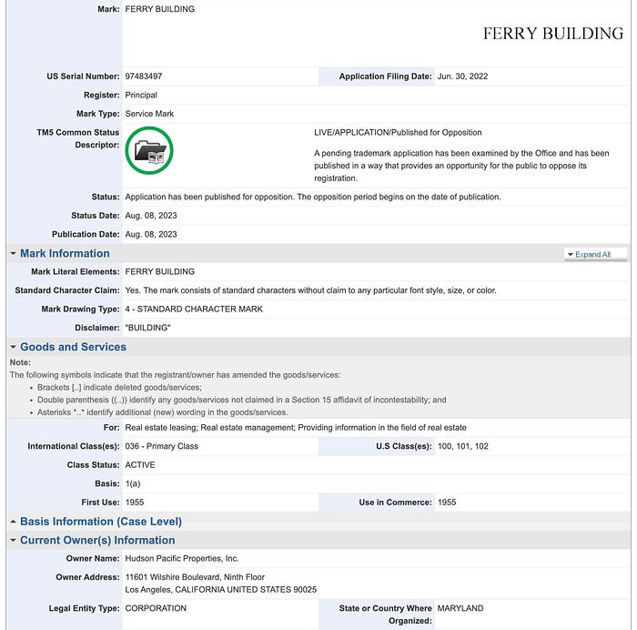This screenshot has height=630, width=637.
Task: Click the 036 - Primary Class value
Action: tap(162, 446)
